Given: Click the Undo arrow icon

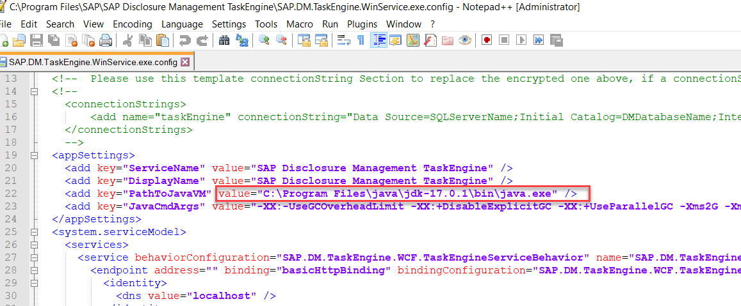Looking at the screenshot, I should (185, 40).
